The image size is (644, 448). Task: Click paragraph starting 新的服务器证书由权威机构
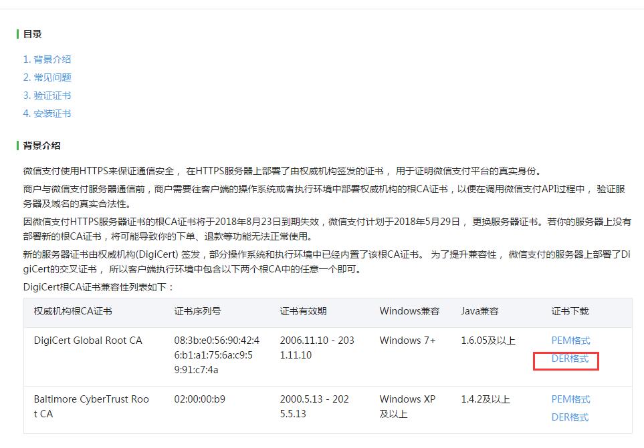326,262
